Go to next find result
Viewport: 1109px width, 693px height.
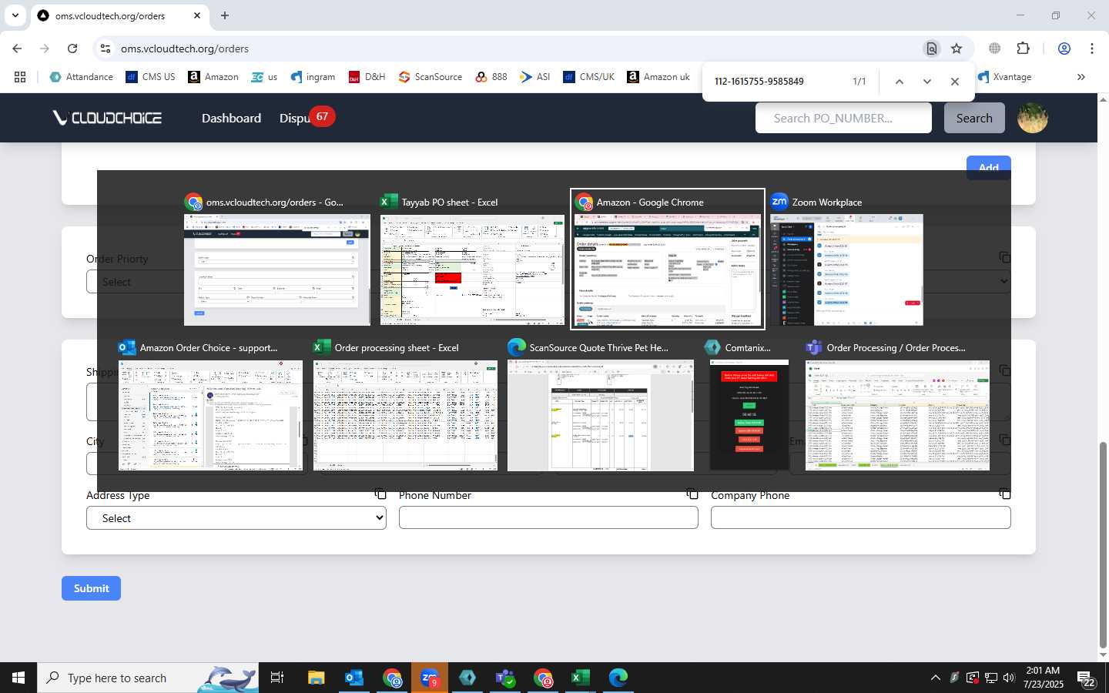tap(926, 82)
